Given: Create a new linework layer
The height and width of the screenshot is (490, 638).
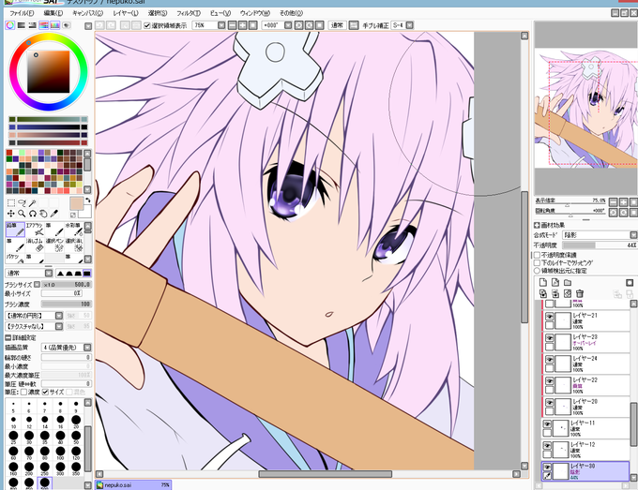Looking at the screenshot, I should 555,282.
